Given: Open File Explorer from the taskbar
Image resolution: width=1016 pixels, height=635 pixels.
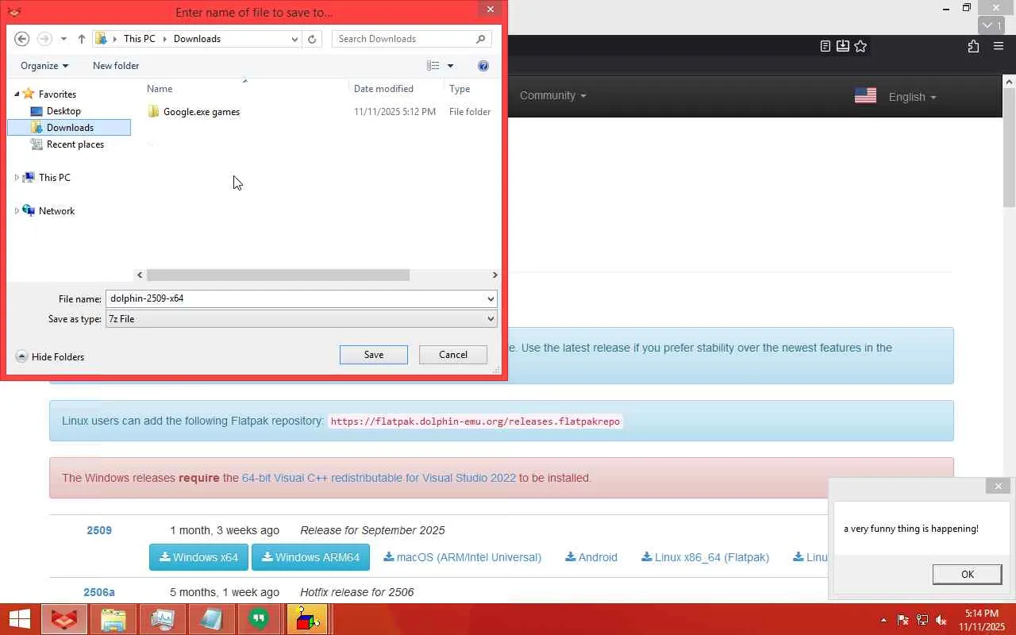Looking at the screenshot, I should tap(114, 619).
